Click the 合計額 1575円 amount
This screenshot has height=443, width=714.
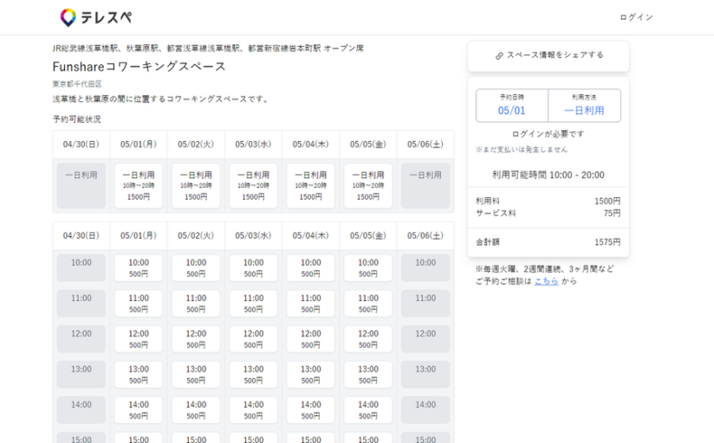click(x=607, y=242)
